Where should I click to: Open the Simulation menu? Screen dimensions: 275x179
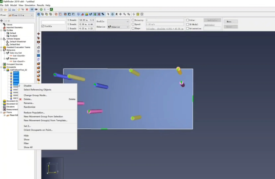click(30, 5)
